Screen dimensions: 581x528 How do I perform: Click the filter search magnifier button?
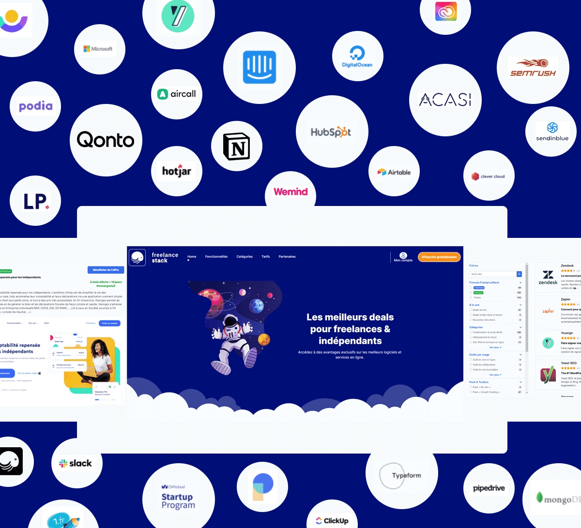point(519,274)
